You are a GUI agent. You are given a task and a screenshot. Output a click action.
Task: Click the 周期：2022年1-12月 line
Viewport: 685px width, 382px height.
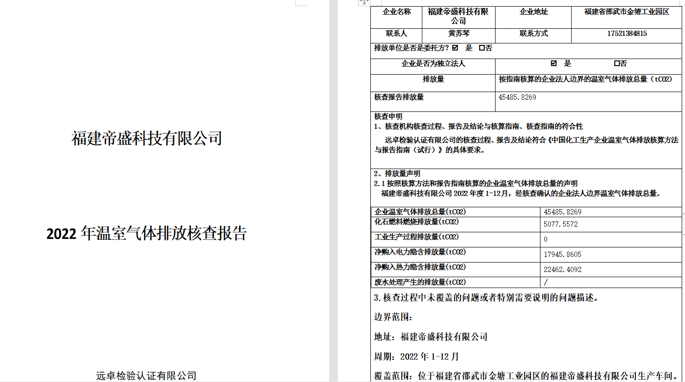click(416, 357)
